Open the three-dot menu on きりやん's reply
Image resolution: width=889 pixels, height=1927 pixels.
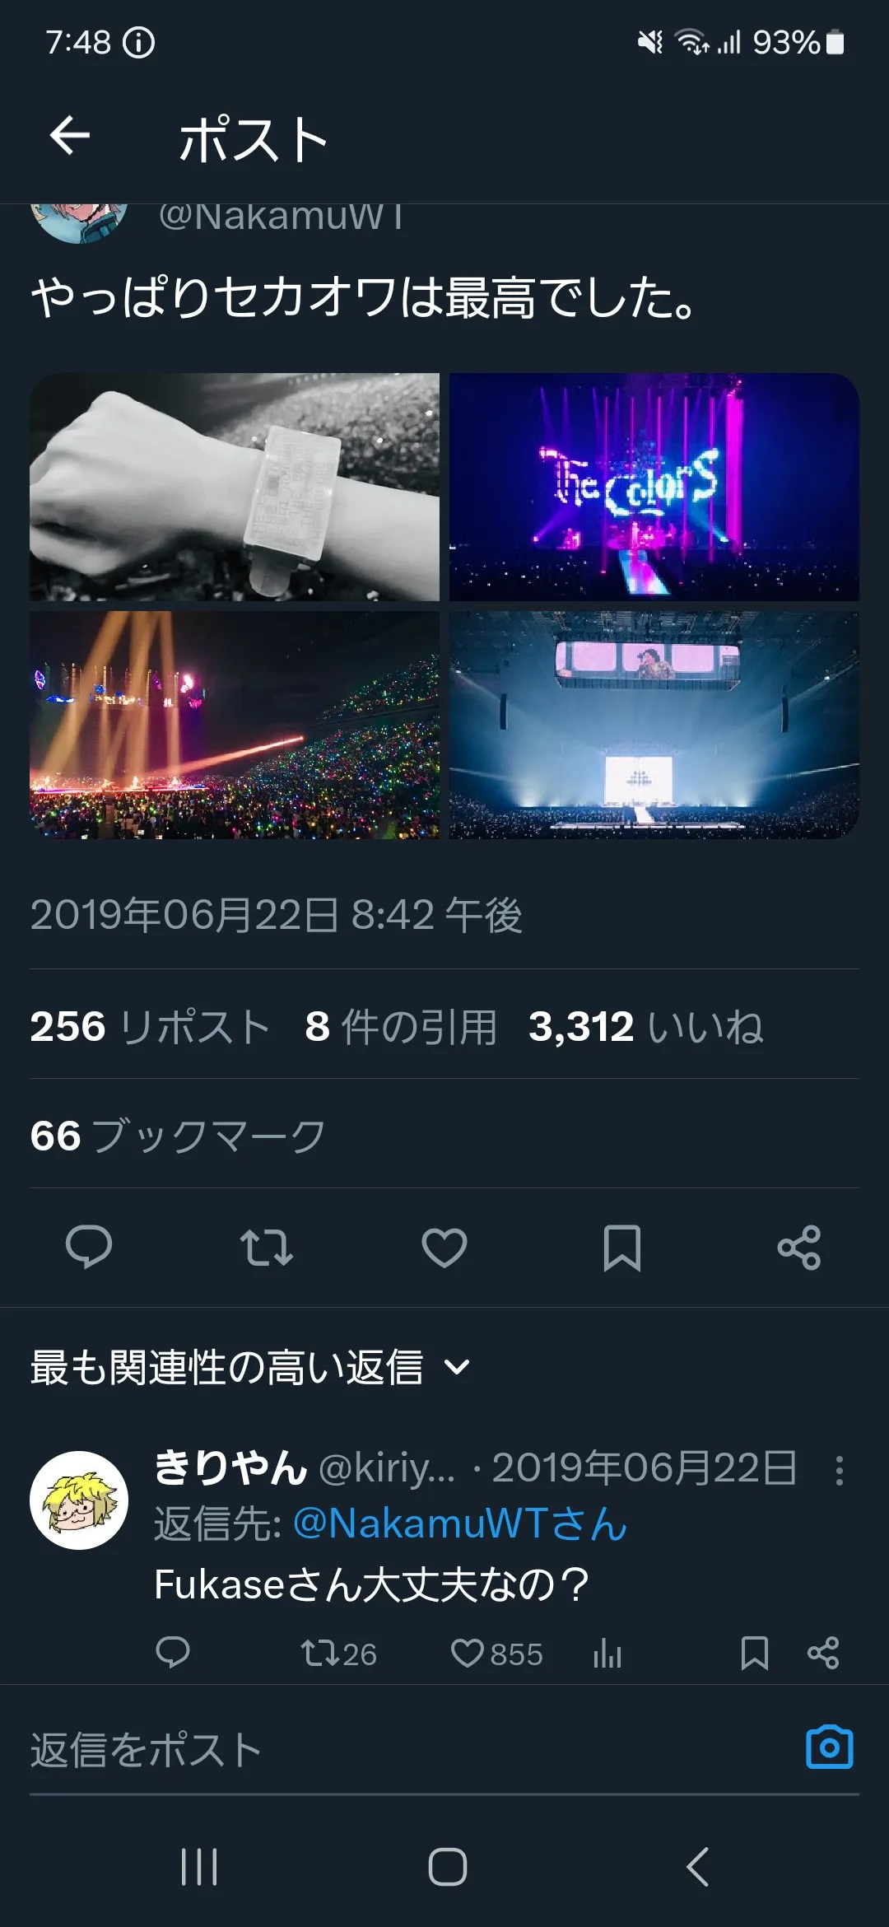(x=839, y=1470)
